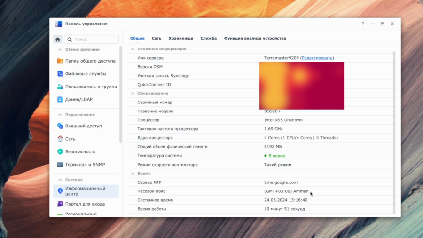Open Терминал и SNMP icon
The image size is (423, 238).
click(60, 164)
